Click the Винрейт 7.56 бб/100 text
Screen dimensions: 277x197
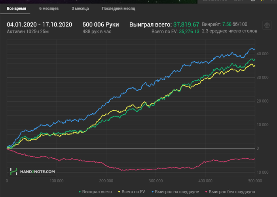[x=224, y=24]
